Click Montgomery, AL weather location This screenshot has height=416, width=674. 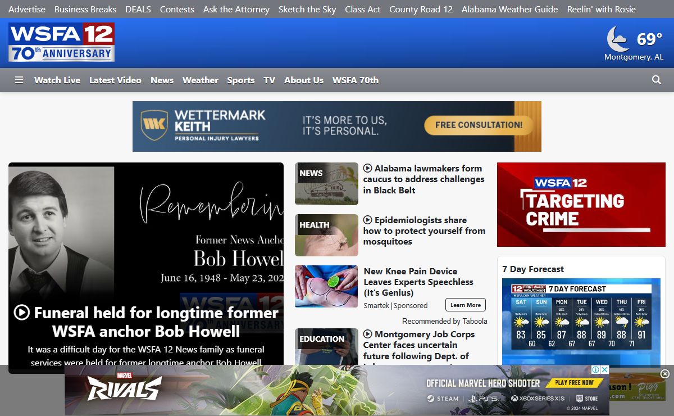click(634, 57)
